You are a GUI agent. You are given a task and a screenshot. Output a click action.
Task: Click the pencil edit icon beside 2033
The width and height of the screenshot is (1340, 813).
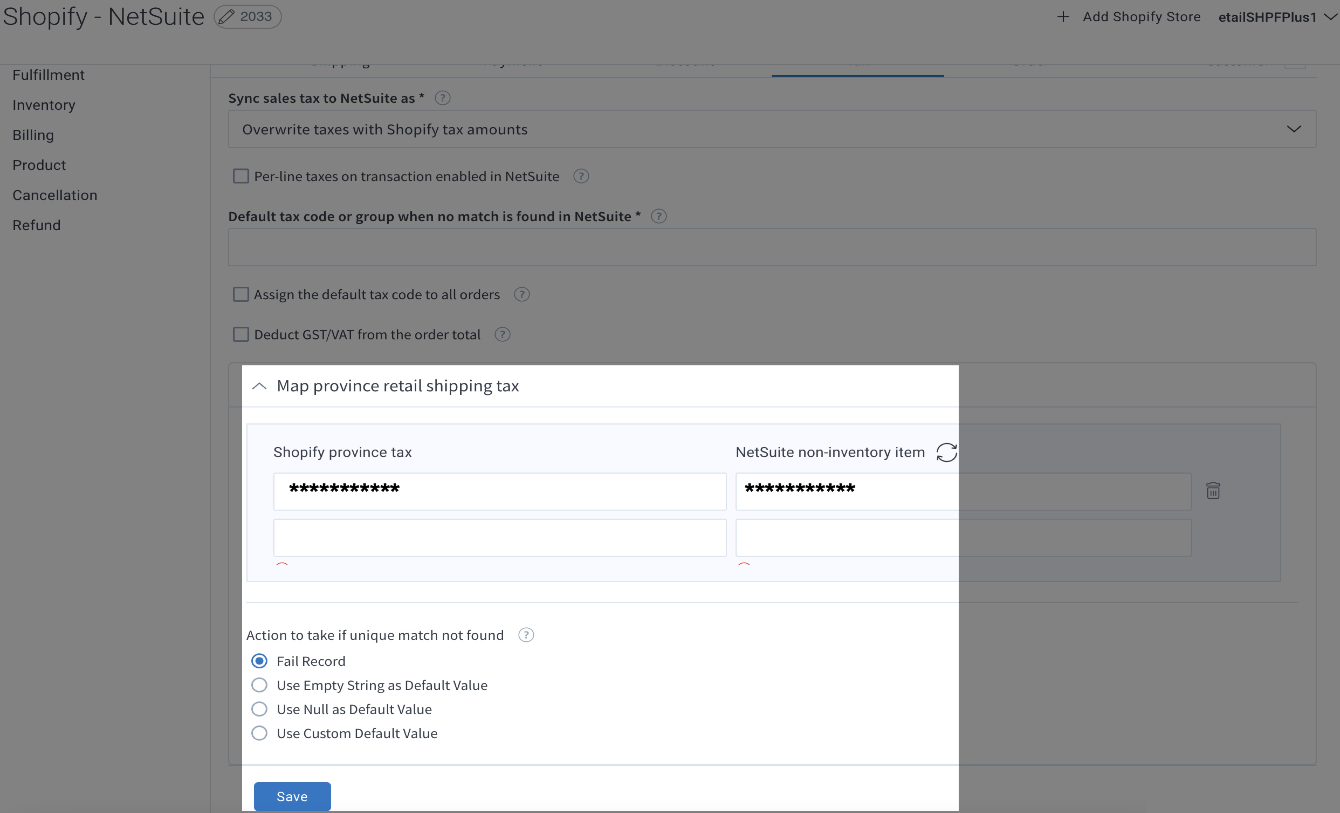click(226, 17)
